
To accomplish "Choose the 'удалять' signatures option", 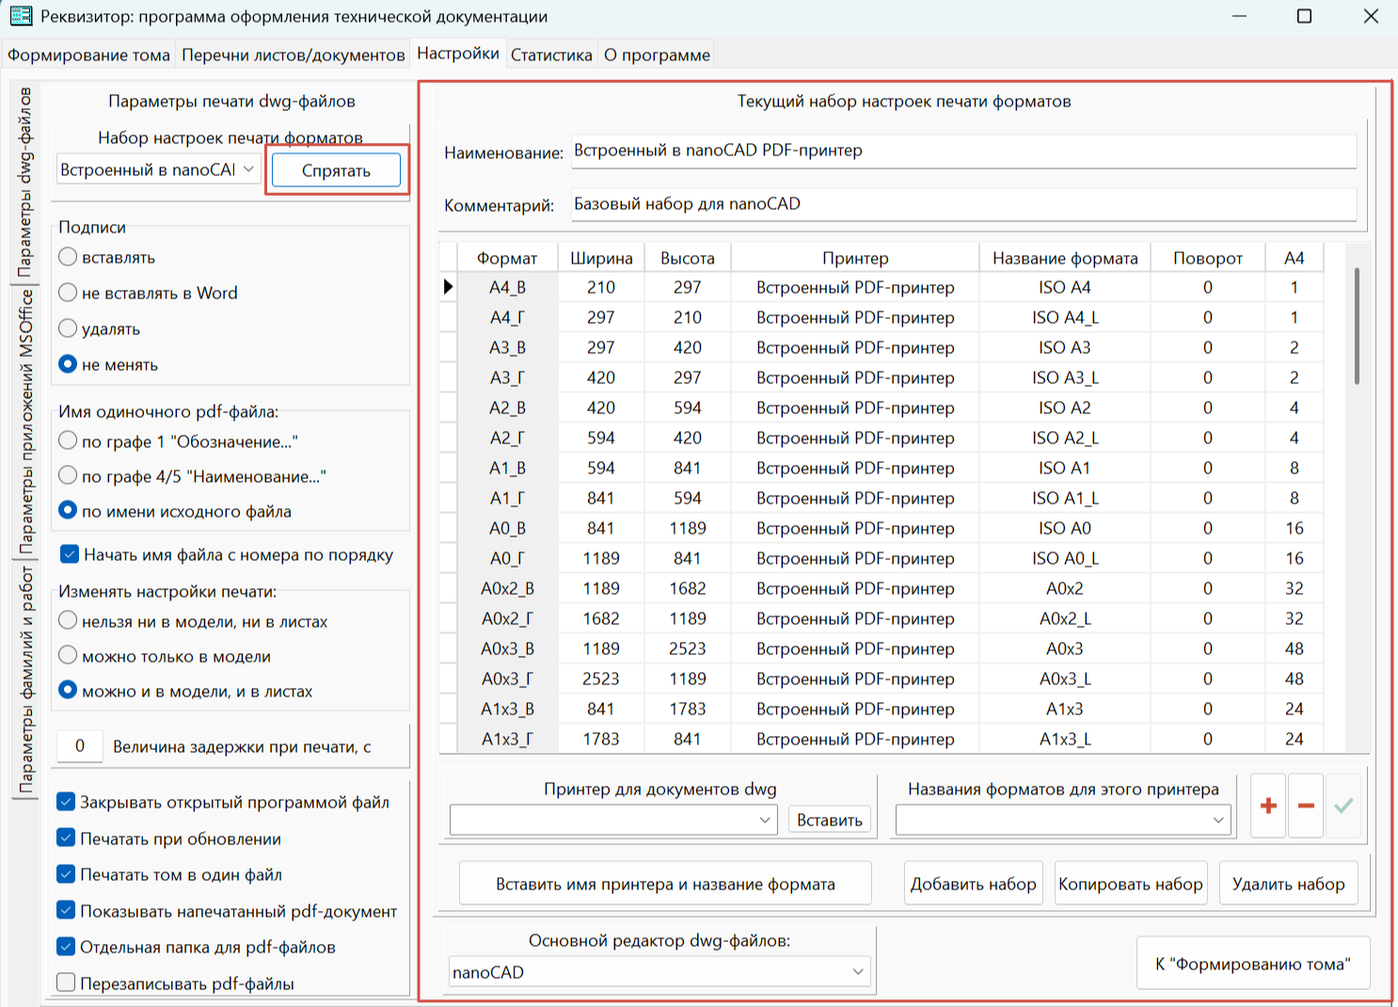I will click(x=68, y=328).
